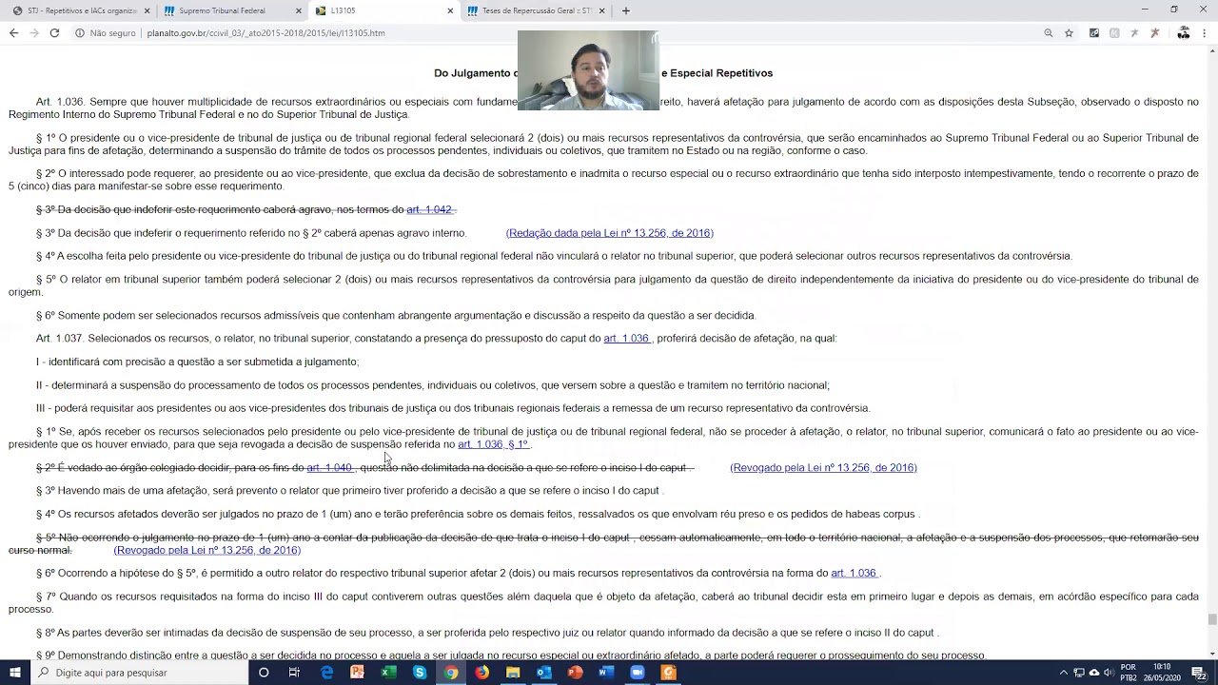Switch to the Teses de Repercussão Geral tab
Screen dimensions: 1218x685
[x=536, y=10]
